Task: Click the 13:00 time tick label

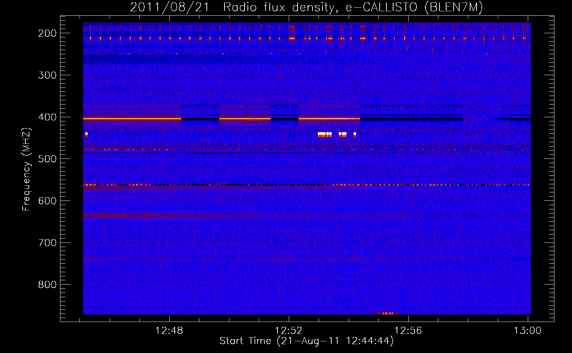Action: pos(527,331)
